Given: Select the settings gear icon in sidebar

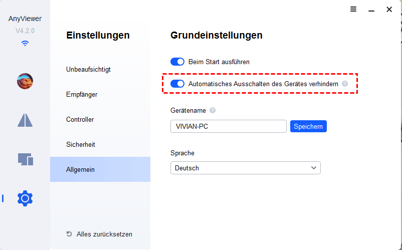Looking at the screenshot, I should 25,198.
